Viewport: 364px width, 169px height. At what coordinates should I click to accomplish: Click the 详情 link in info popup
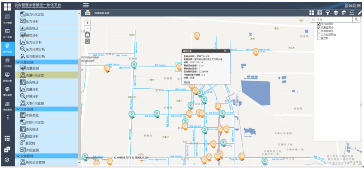point(192,78)
